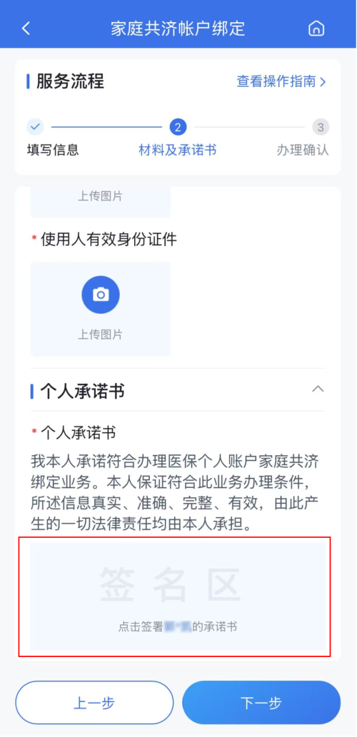Tap the 个人承诺书 section heading
Screen dimensions: 357x737
[82, 390]
